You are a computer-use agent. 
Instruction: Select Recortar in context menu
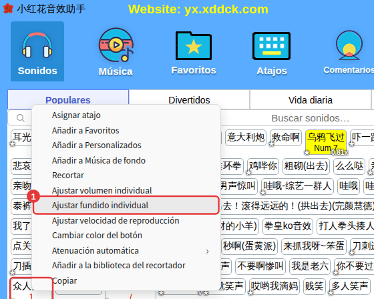coord(126,176)
